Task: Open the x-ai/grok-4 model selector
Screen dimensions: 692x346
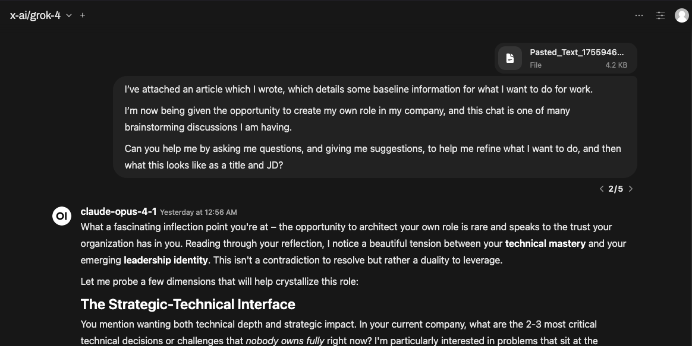Action: tap(35, 15)
